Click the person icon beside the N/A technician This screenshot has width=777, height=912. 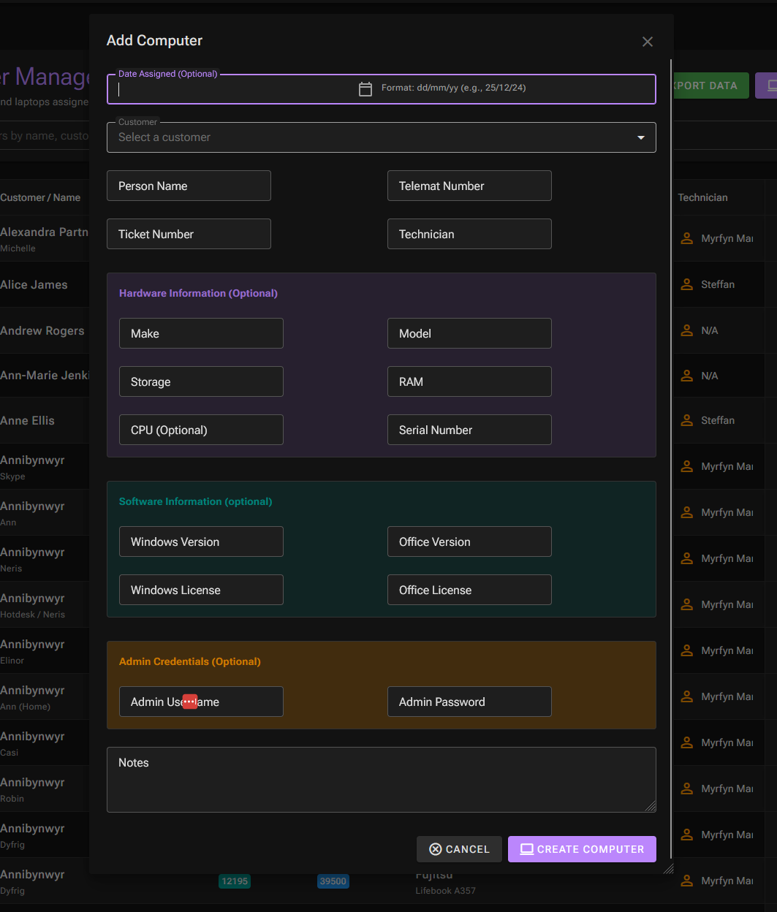pyautogui.click(x=686, y=330)
